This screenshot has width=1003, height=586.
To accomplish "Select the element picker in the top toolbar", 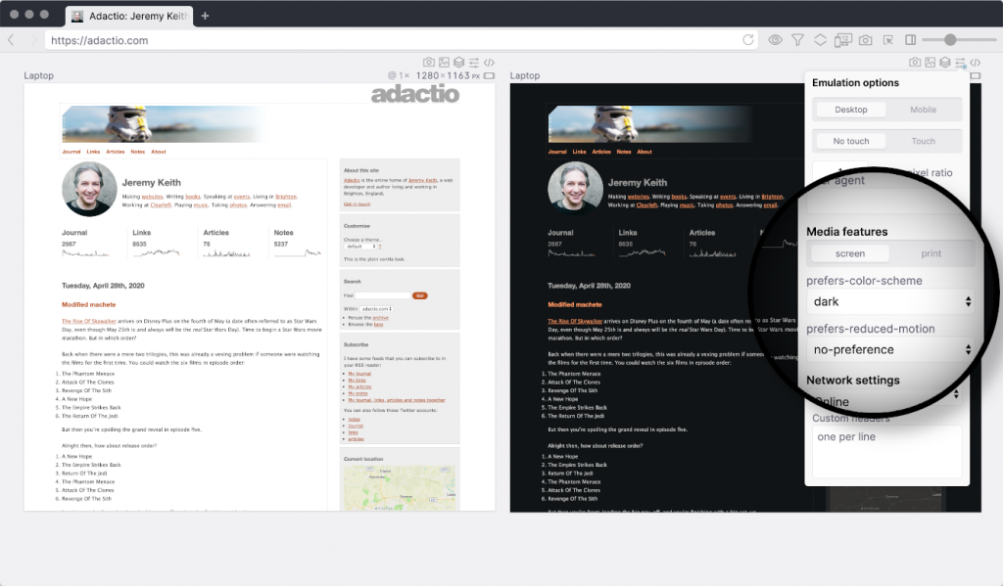I will [x=888, y=41].
